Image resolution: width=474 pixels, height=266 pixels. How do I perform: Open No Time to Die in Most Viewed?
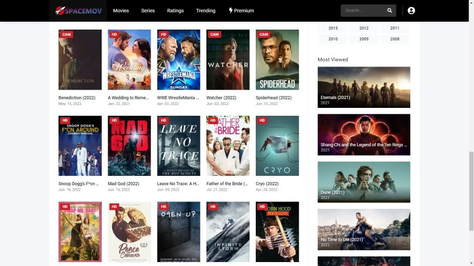point(364,230)
